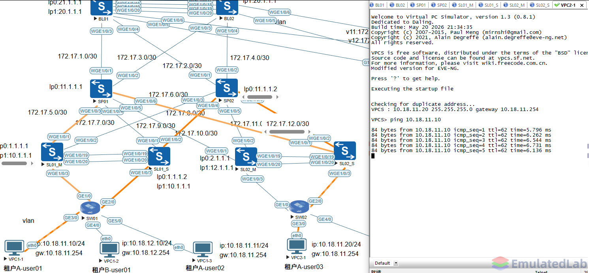Switch to the SL01_S terminal tab
This screenshot has width=589, height=273.
(488, 5)
